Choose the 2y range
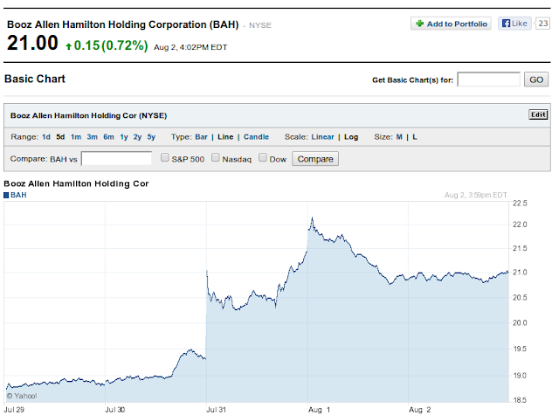 (137, 137)
